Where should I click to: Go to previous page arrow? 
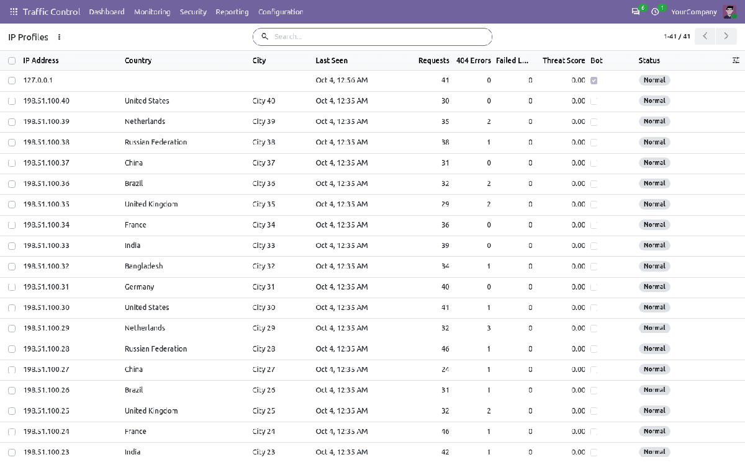[705, 37]
